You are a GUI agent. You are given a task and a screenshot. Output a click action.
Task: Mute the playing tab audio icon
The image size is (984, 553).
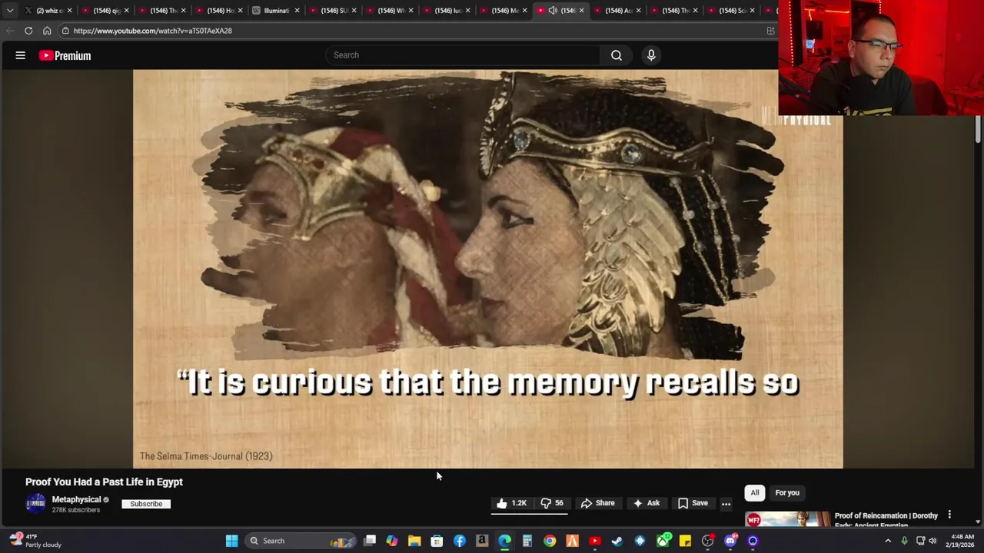pos(553,10)
